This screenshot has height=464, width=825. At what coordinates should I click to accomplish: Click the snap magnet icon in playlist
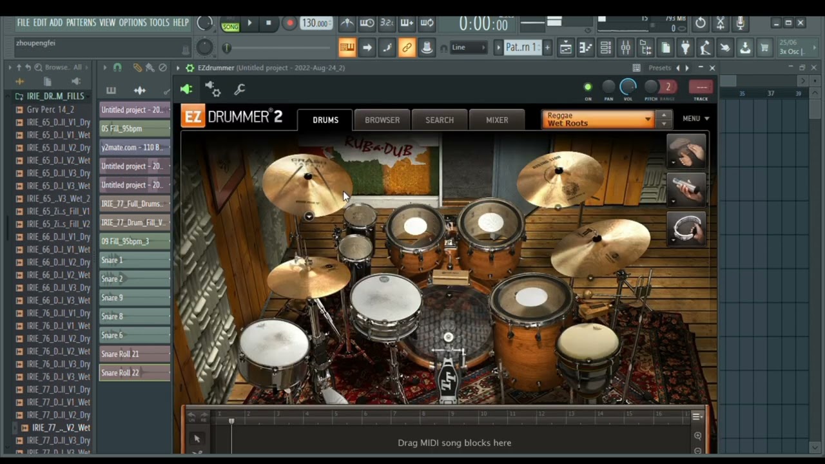pyautogui.click(x=117, y=67)
